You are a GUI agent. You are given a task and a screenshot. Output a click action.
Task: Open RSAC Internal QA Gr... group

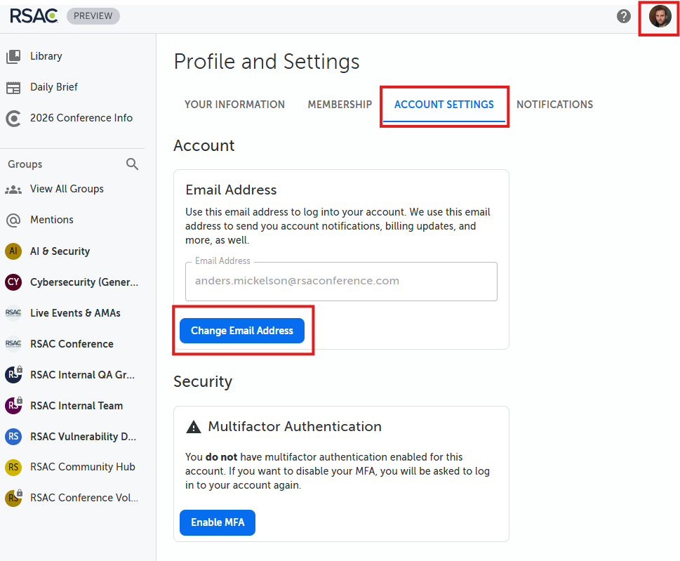click(x=82, y=374)
